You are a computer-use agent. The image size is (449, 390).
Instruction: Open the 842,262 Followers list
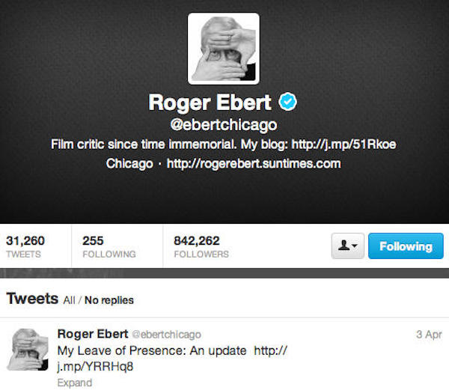[201, 246]
